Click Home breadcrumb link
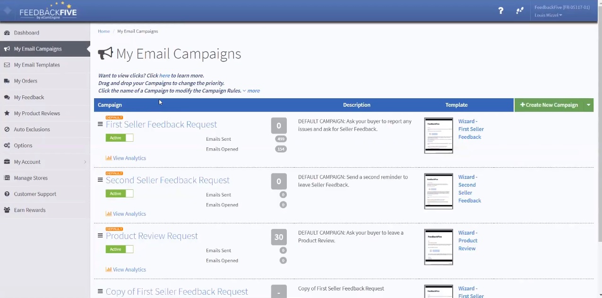Screen dimensions: 602x298 (104, 31)
